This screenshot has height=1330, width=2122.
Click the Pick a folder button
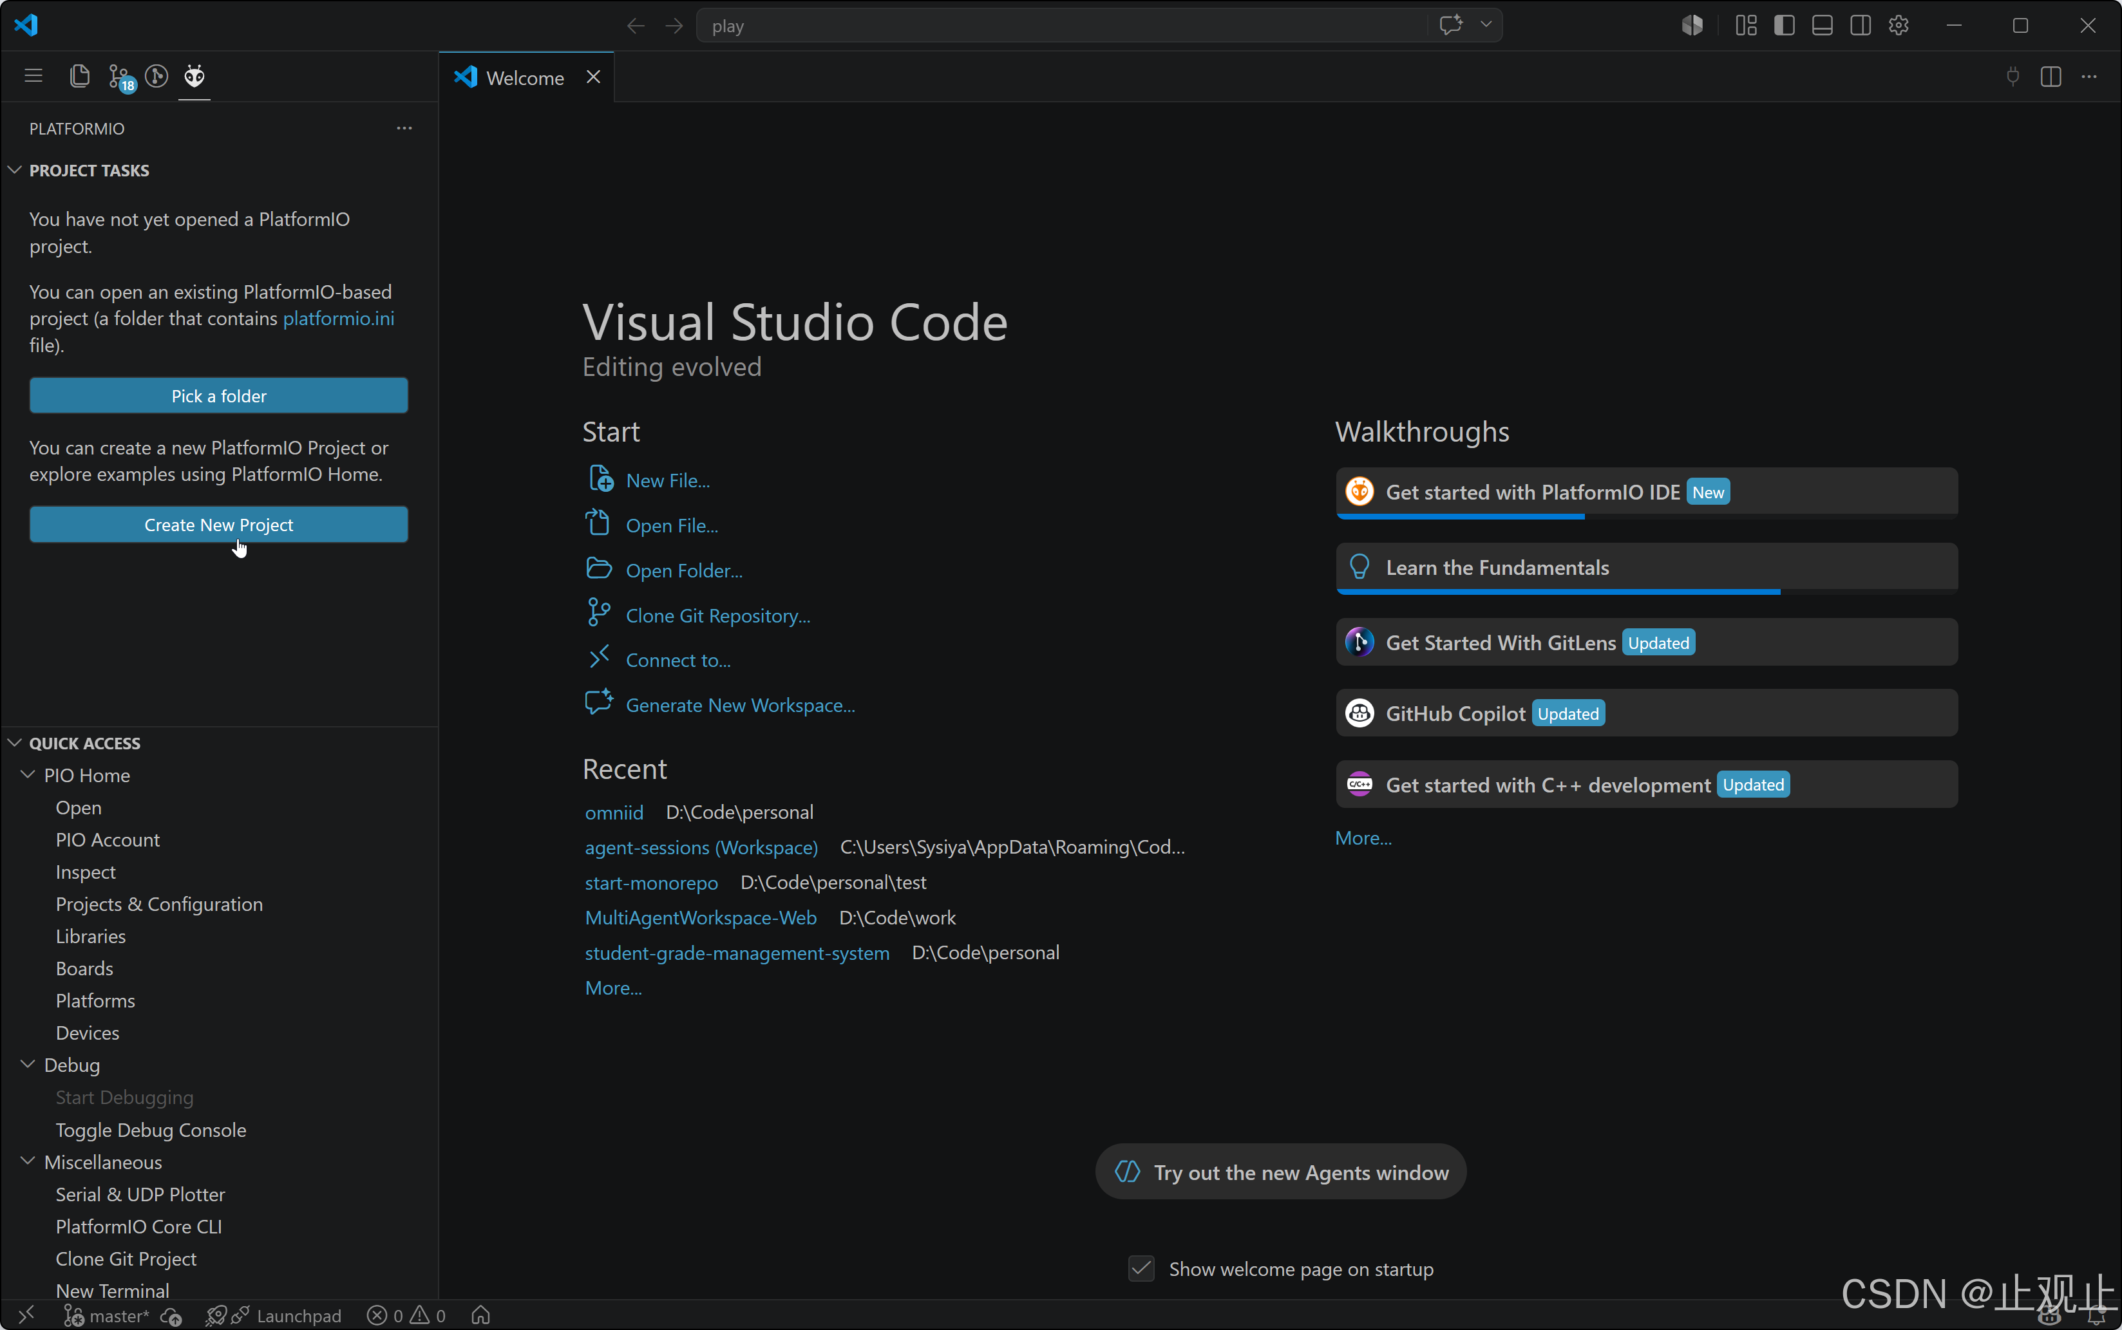point(219,396)
